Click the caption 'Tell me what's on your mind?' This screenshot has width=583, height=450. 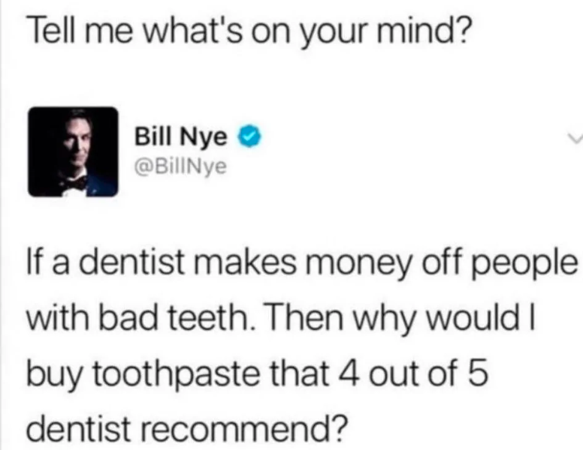pyautogui.click(x=249, y=32)
